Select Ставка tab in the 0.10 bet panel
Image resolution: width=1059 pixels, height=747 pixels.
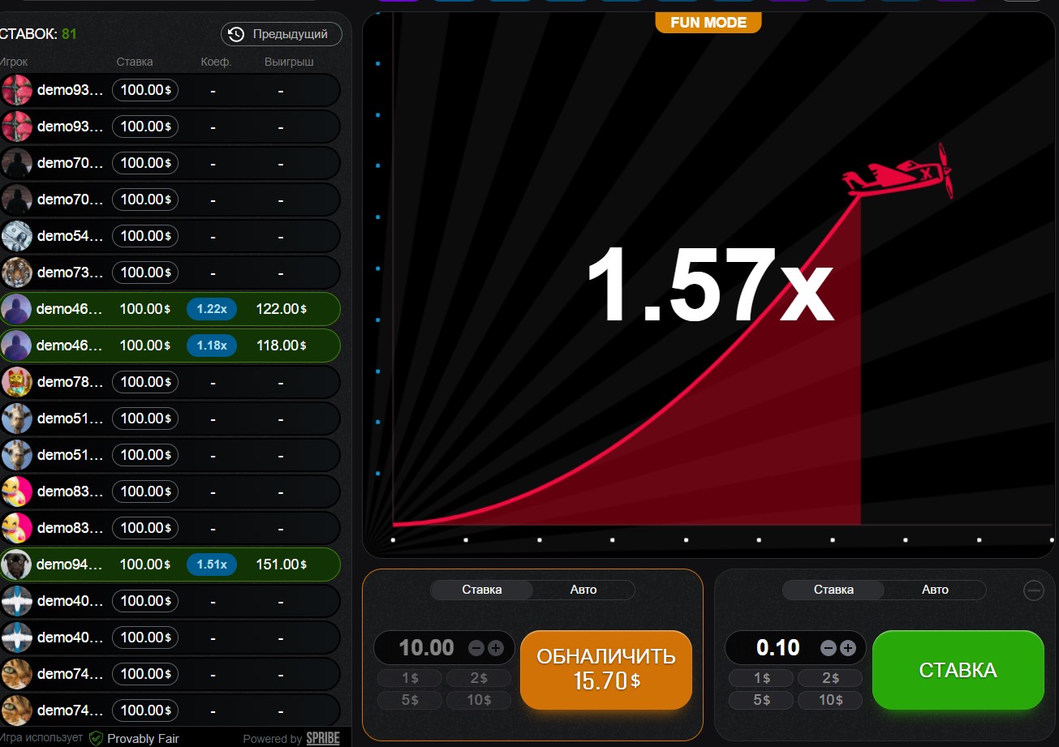pyautogui.click(x=833, y=590)
